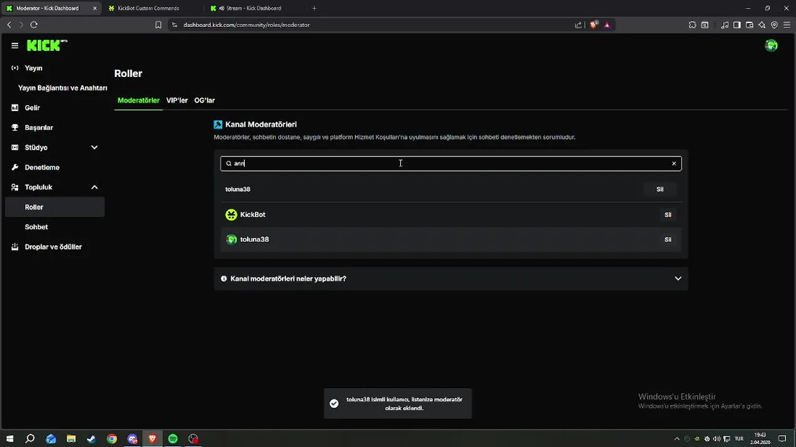Switch to the OG'lar tab
The height and width of the screenshot is (447, 796).
204,100
